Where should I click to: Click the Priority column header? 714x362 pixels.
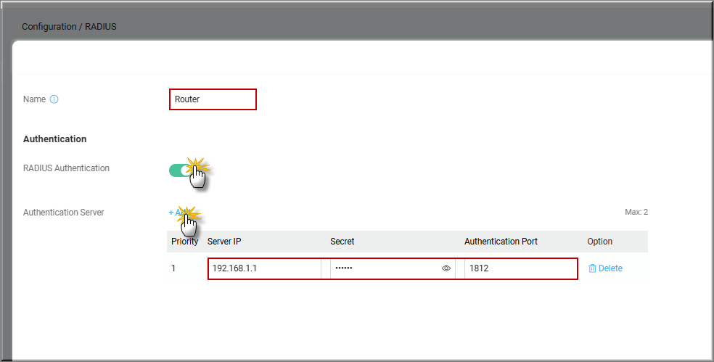(x=184, y=242)
